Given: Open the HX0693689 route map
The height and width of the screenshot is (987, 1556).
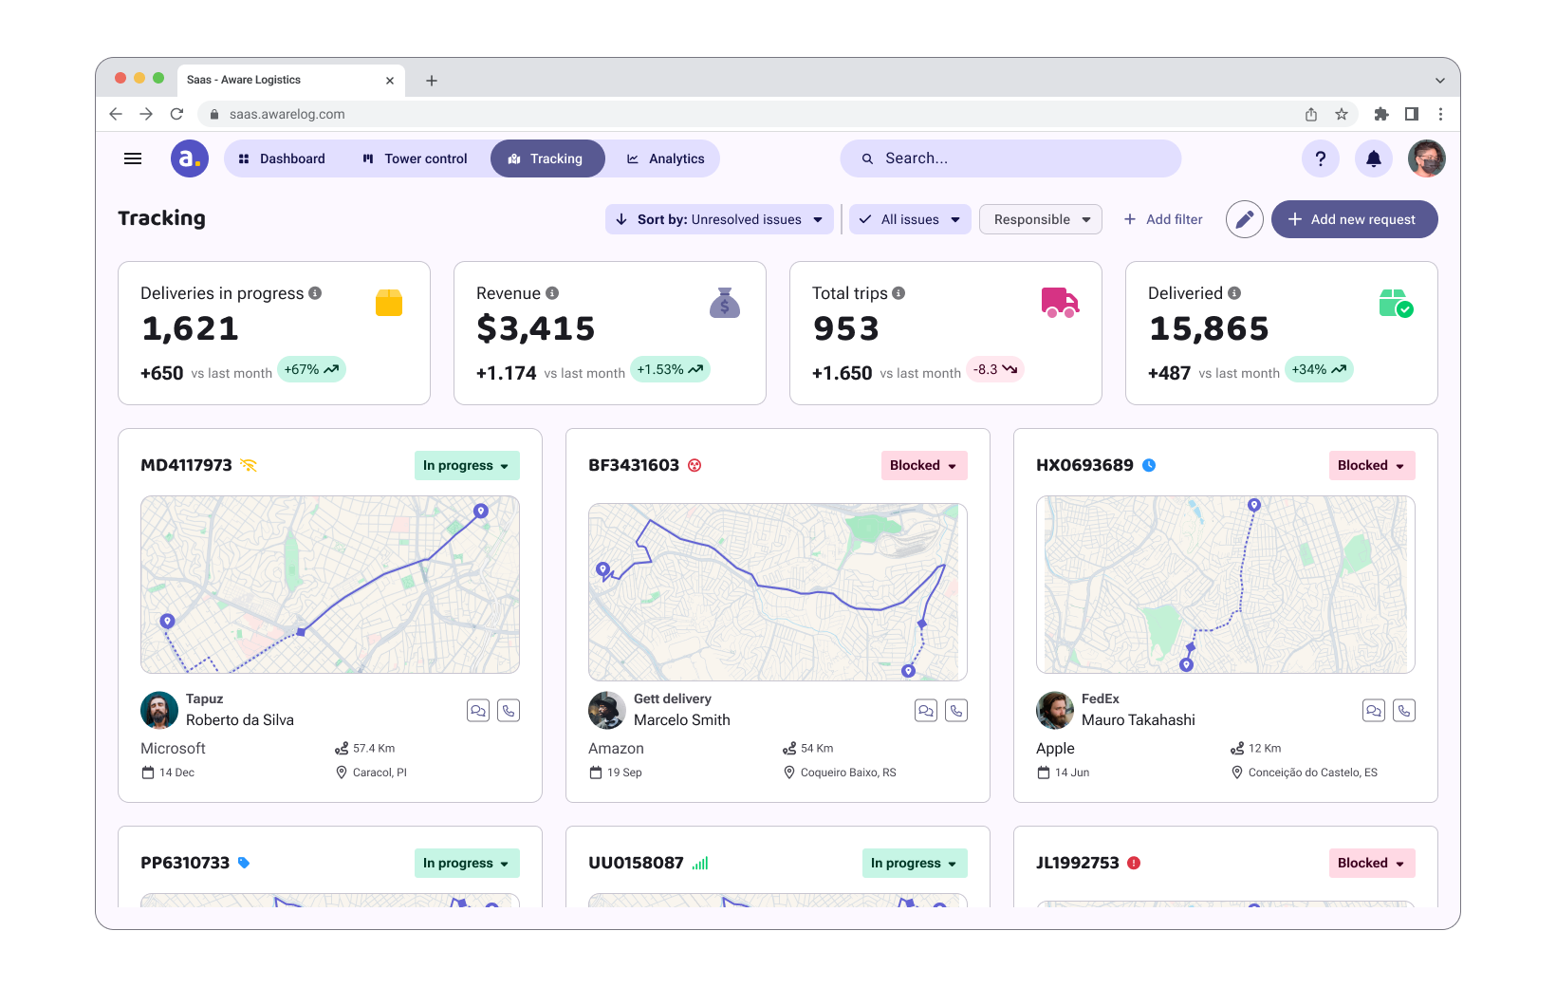Looking at the screenshot, I should (x=1226, y=585).
